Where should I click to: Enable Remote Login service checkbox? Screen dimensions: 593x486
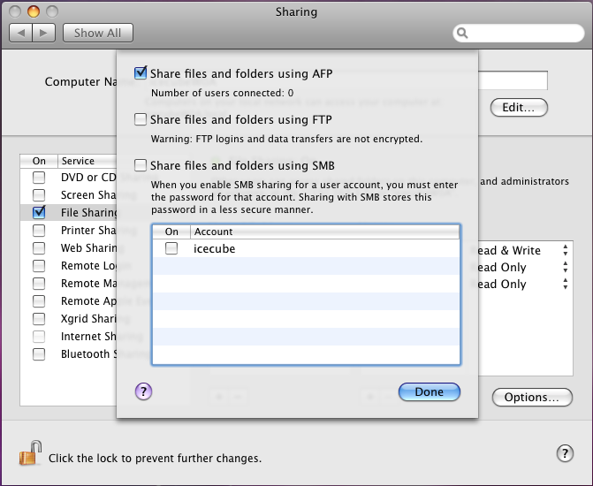[x=39, y=266]
